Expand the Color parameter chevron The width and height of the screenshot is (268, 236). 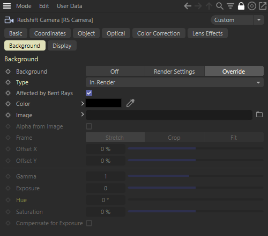83,104
